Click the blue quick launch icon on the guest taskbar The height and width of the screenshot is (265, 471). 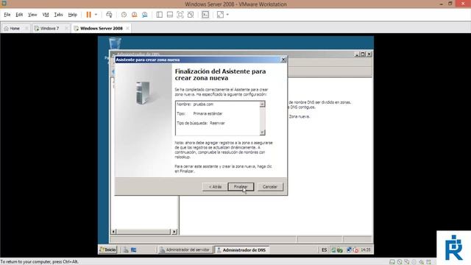(x=134, y=250)
